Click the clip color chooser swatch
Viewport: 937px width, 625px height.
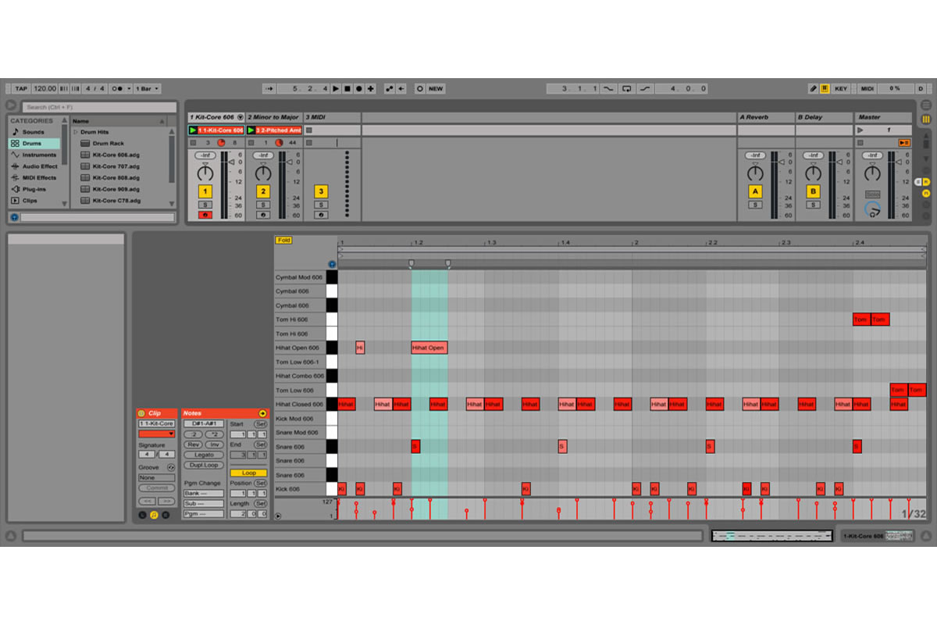point(156,433)
